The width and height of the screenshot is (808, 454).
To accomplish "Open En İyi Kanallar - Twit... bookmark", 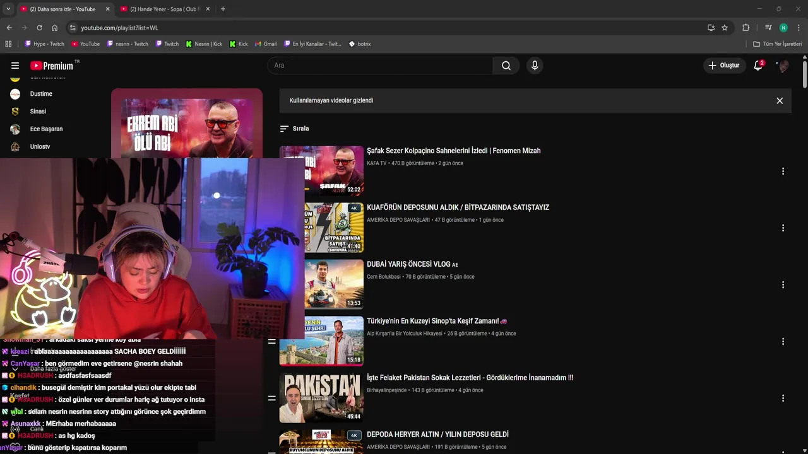I will coord(312,44).
